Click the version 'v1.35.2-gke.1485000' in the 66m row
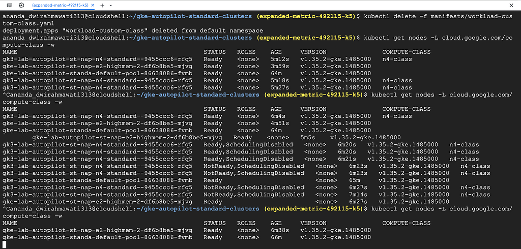Viewport: 521px width, 249px height. (336, 237)
